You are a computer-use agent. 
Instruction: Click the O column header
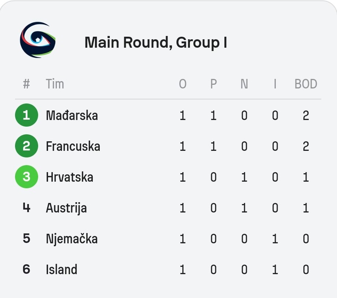click(x=183, y=84)
